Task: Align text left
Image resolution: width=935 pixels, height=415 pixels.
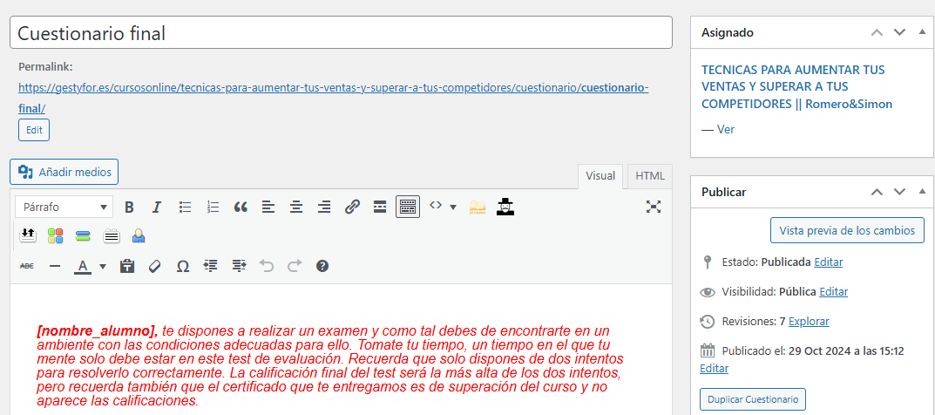Action: pos(269,207)
